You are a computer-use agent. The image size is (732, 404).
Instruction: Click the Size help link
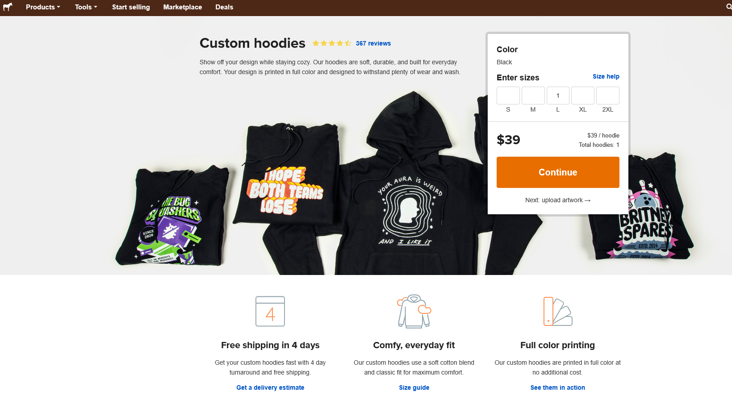[606, 76]
